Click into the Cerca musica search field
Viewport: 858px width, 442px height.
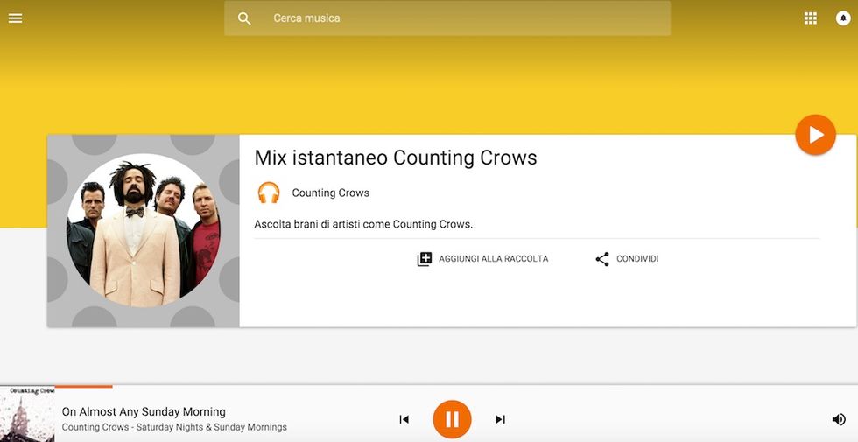(447, 18)
